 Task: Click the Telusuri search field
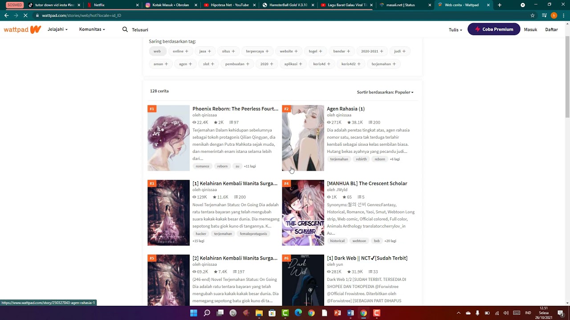[x=140, y=30]
